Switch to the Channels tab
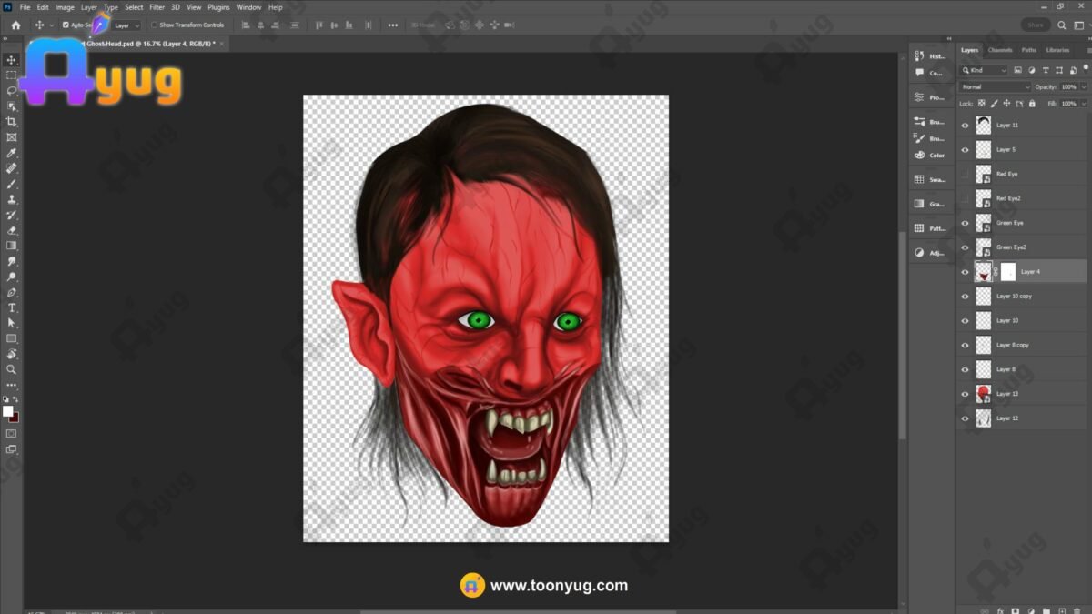Image resolution: width=1092 pixels, height=614 pixels. (x=1000, y=50)
